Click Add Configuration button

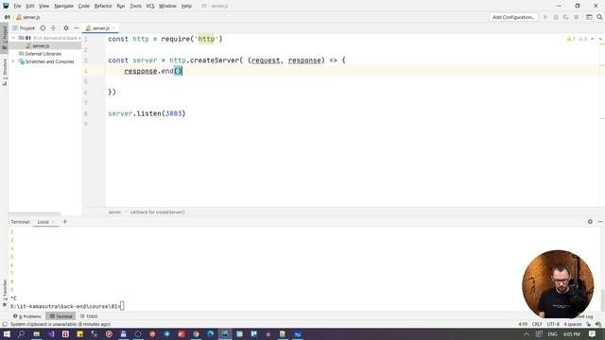(x=513, y=17)
